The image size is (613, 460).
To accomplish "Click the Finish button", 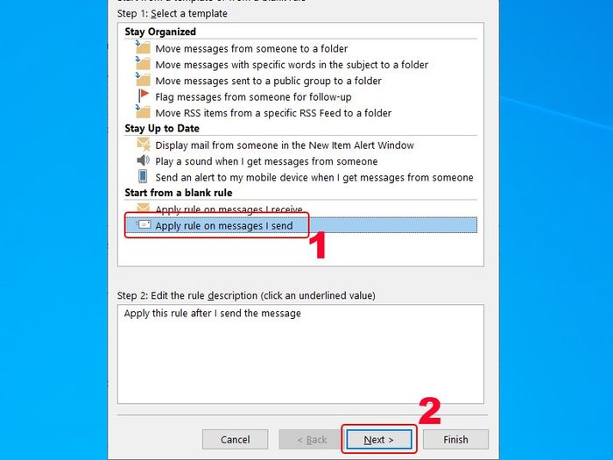I will pos(455,440).
